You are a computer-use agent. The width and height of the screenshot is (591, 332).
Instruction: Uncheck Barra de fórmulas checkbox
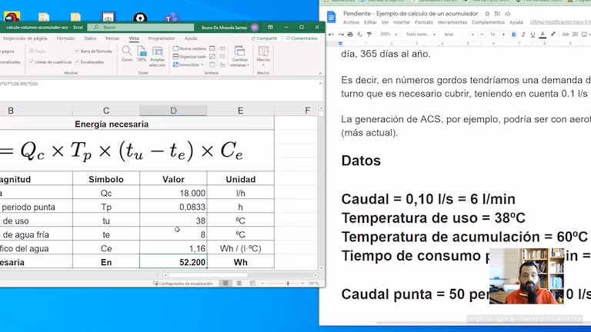coord(77,51)
